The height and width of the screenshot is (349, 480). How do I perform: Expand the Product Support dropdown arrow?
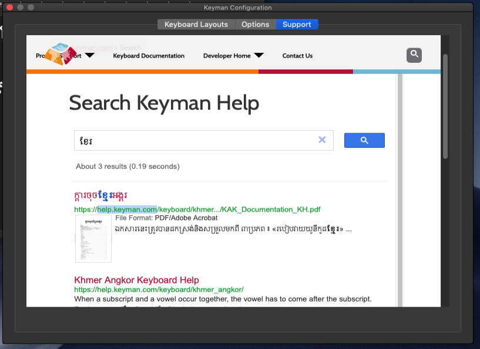click(x=89, y=55)
